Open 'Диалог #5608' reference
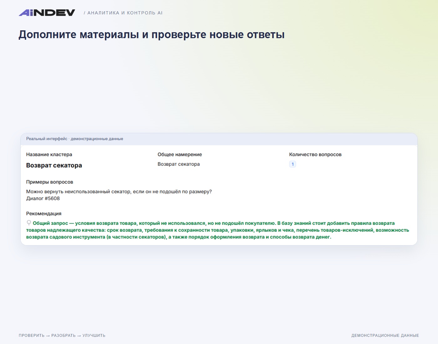This screenshot has width=438, height=344. [x=43, y=199]
